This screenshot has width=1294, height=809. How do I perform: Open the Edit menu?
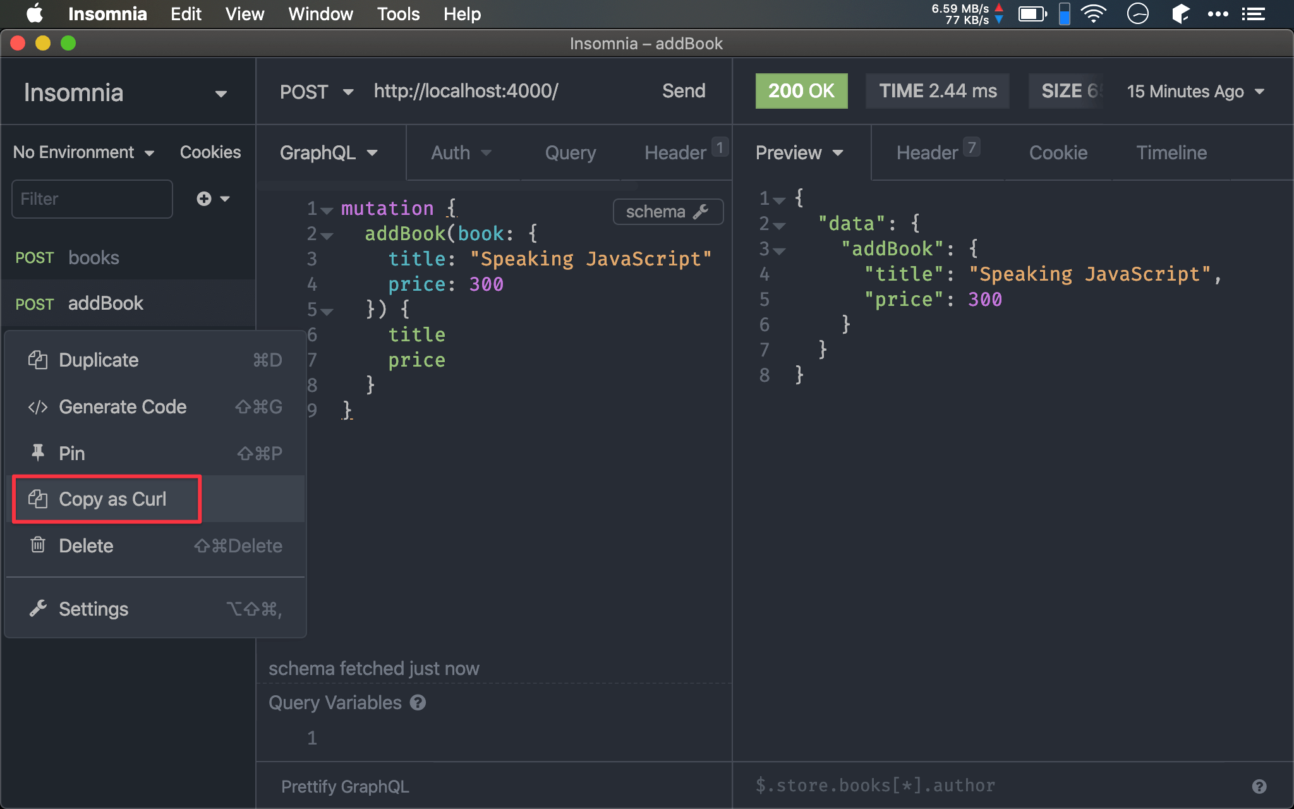(x=186, y=13)
